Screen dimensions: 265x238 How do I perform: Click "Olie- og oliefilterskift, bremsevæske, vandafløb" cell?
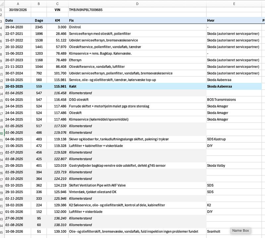[x=137, y=231]
